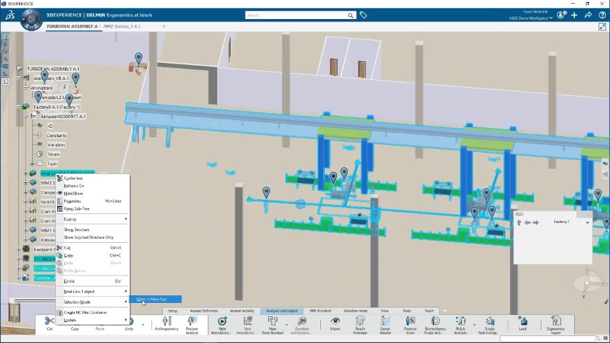Click Open in New App submenu item
The width and height of the screenshot is (610, 343).
click(x=156, y=299)
